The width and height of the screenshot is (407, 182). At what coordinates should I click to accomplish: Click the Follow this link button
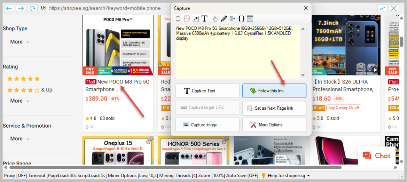274,91
